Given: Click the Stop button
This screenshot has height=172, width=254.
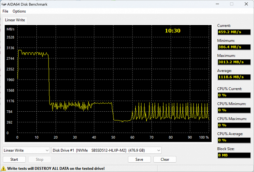Looking at the screenshot, I should (x=40, y=159).
